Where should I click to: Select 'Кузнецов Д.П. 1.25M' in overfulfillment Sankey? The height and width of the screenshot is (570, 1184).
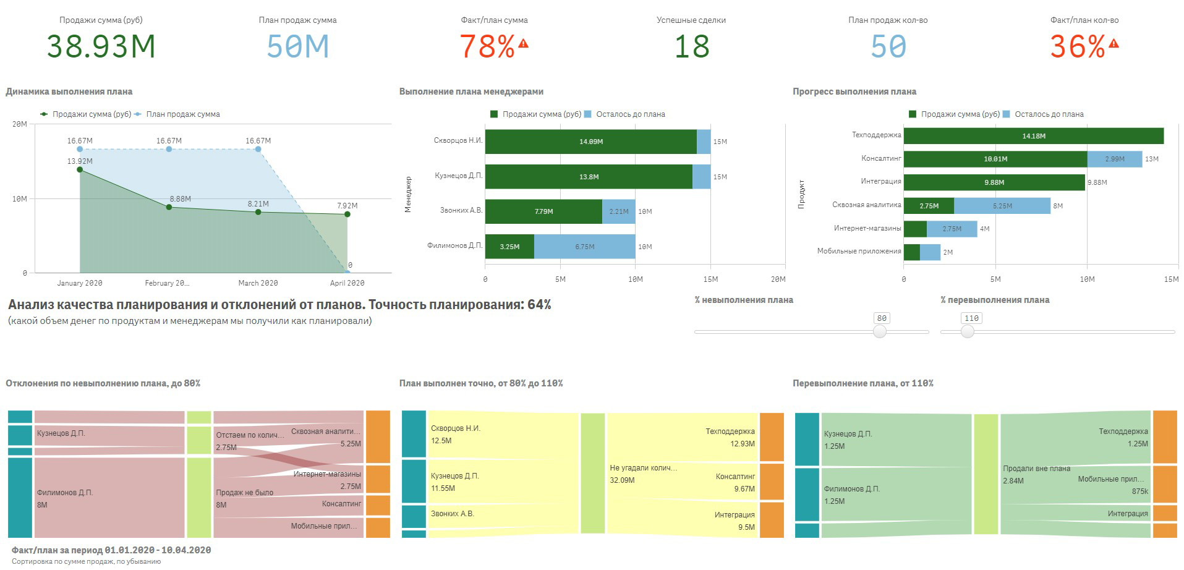click(807, 439)
